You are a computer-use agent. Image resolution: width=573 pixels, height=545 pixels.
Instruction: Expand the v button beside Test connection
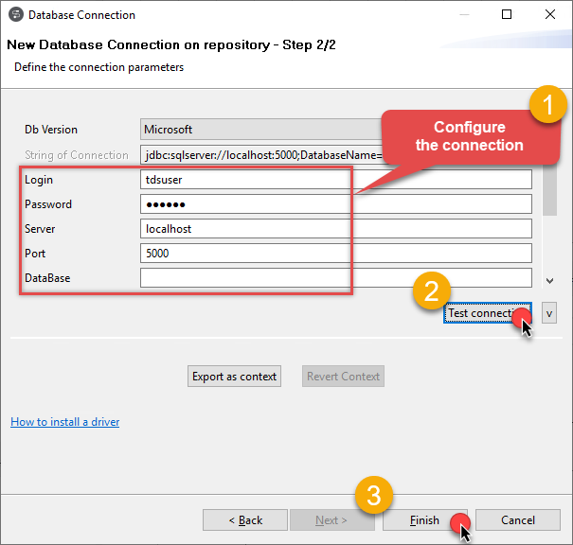(549, 313)
